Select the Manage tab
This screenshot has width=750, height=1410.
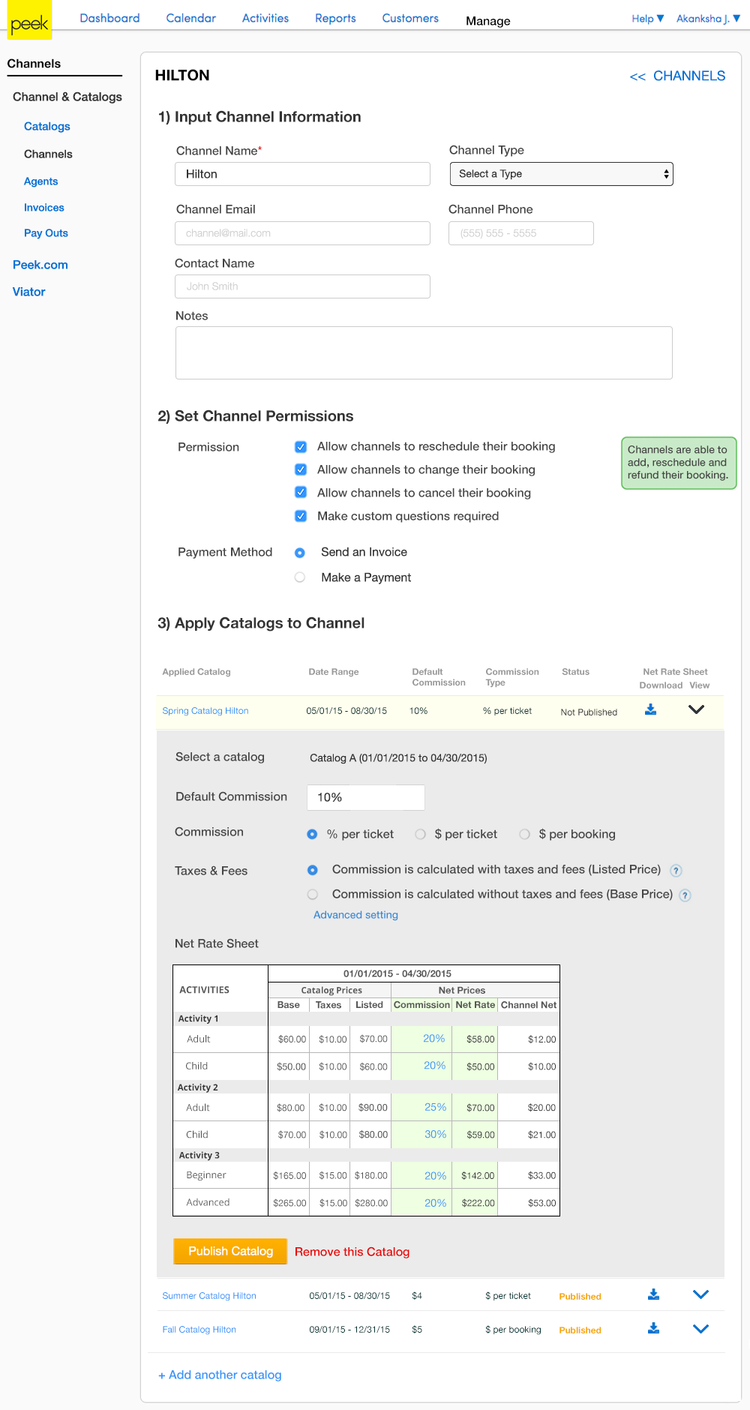coord(488,21)
